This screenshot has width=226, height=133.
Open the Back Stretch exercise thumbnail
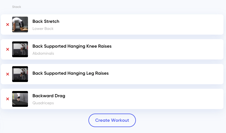pos(20,25)
